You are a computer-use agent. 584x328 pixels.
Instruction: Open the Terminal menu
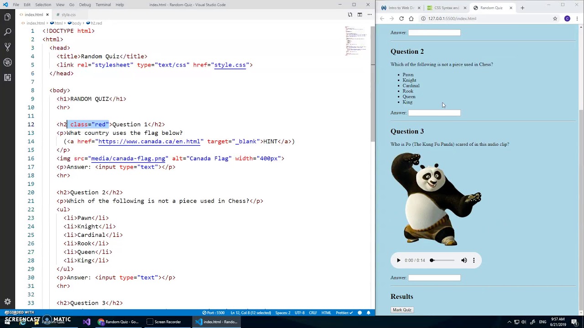point(103,5)
